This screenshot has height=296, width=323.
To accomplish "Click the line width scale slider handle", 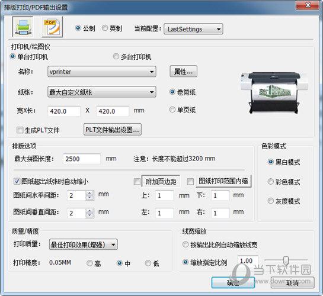I will coord(286,260).
